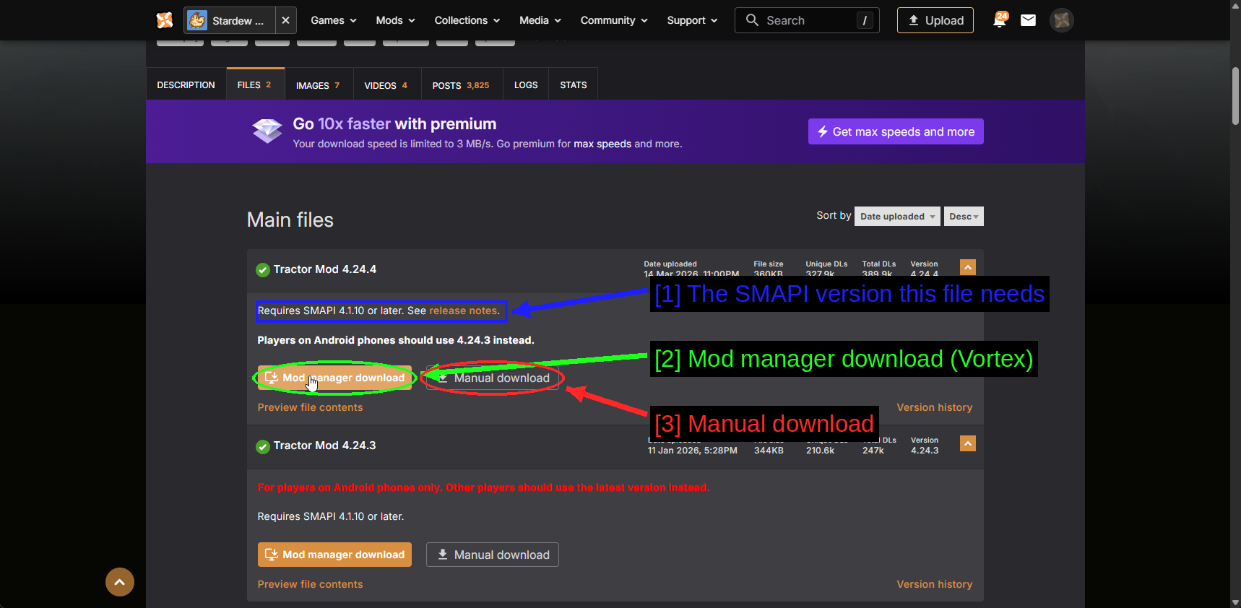Image resolution: width=1241 pixels, height=608 pixels.
Task: Collapse Tractor Mod 4.24.3 file entry
Action: pyautogui.click(x=968, y=443)
